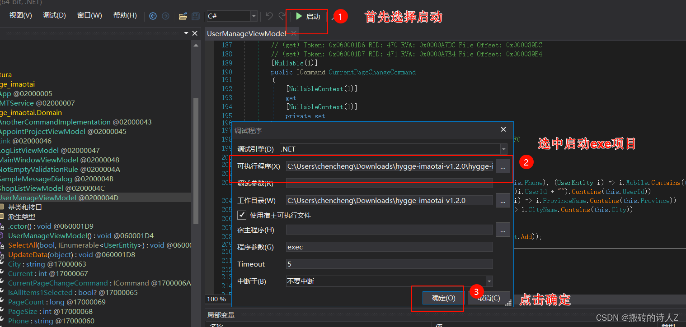Close the 调试程序 dialog with X
This screenshot has width=686, height=327.
coord(503,130)
